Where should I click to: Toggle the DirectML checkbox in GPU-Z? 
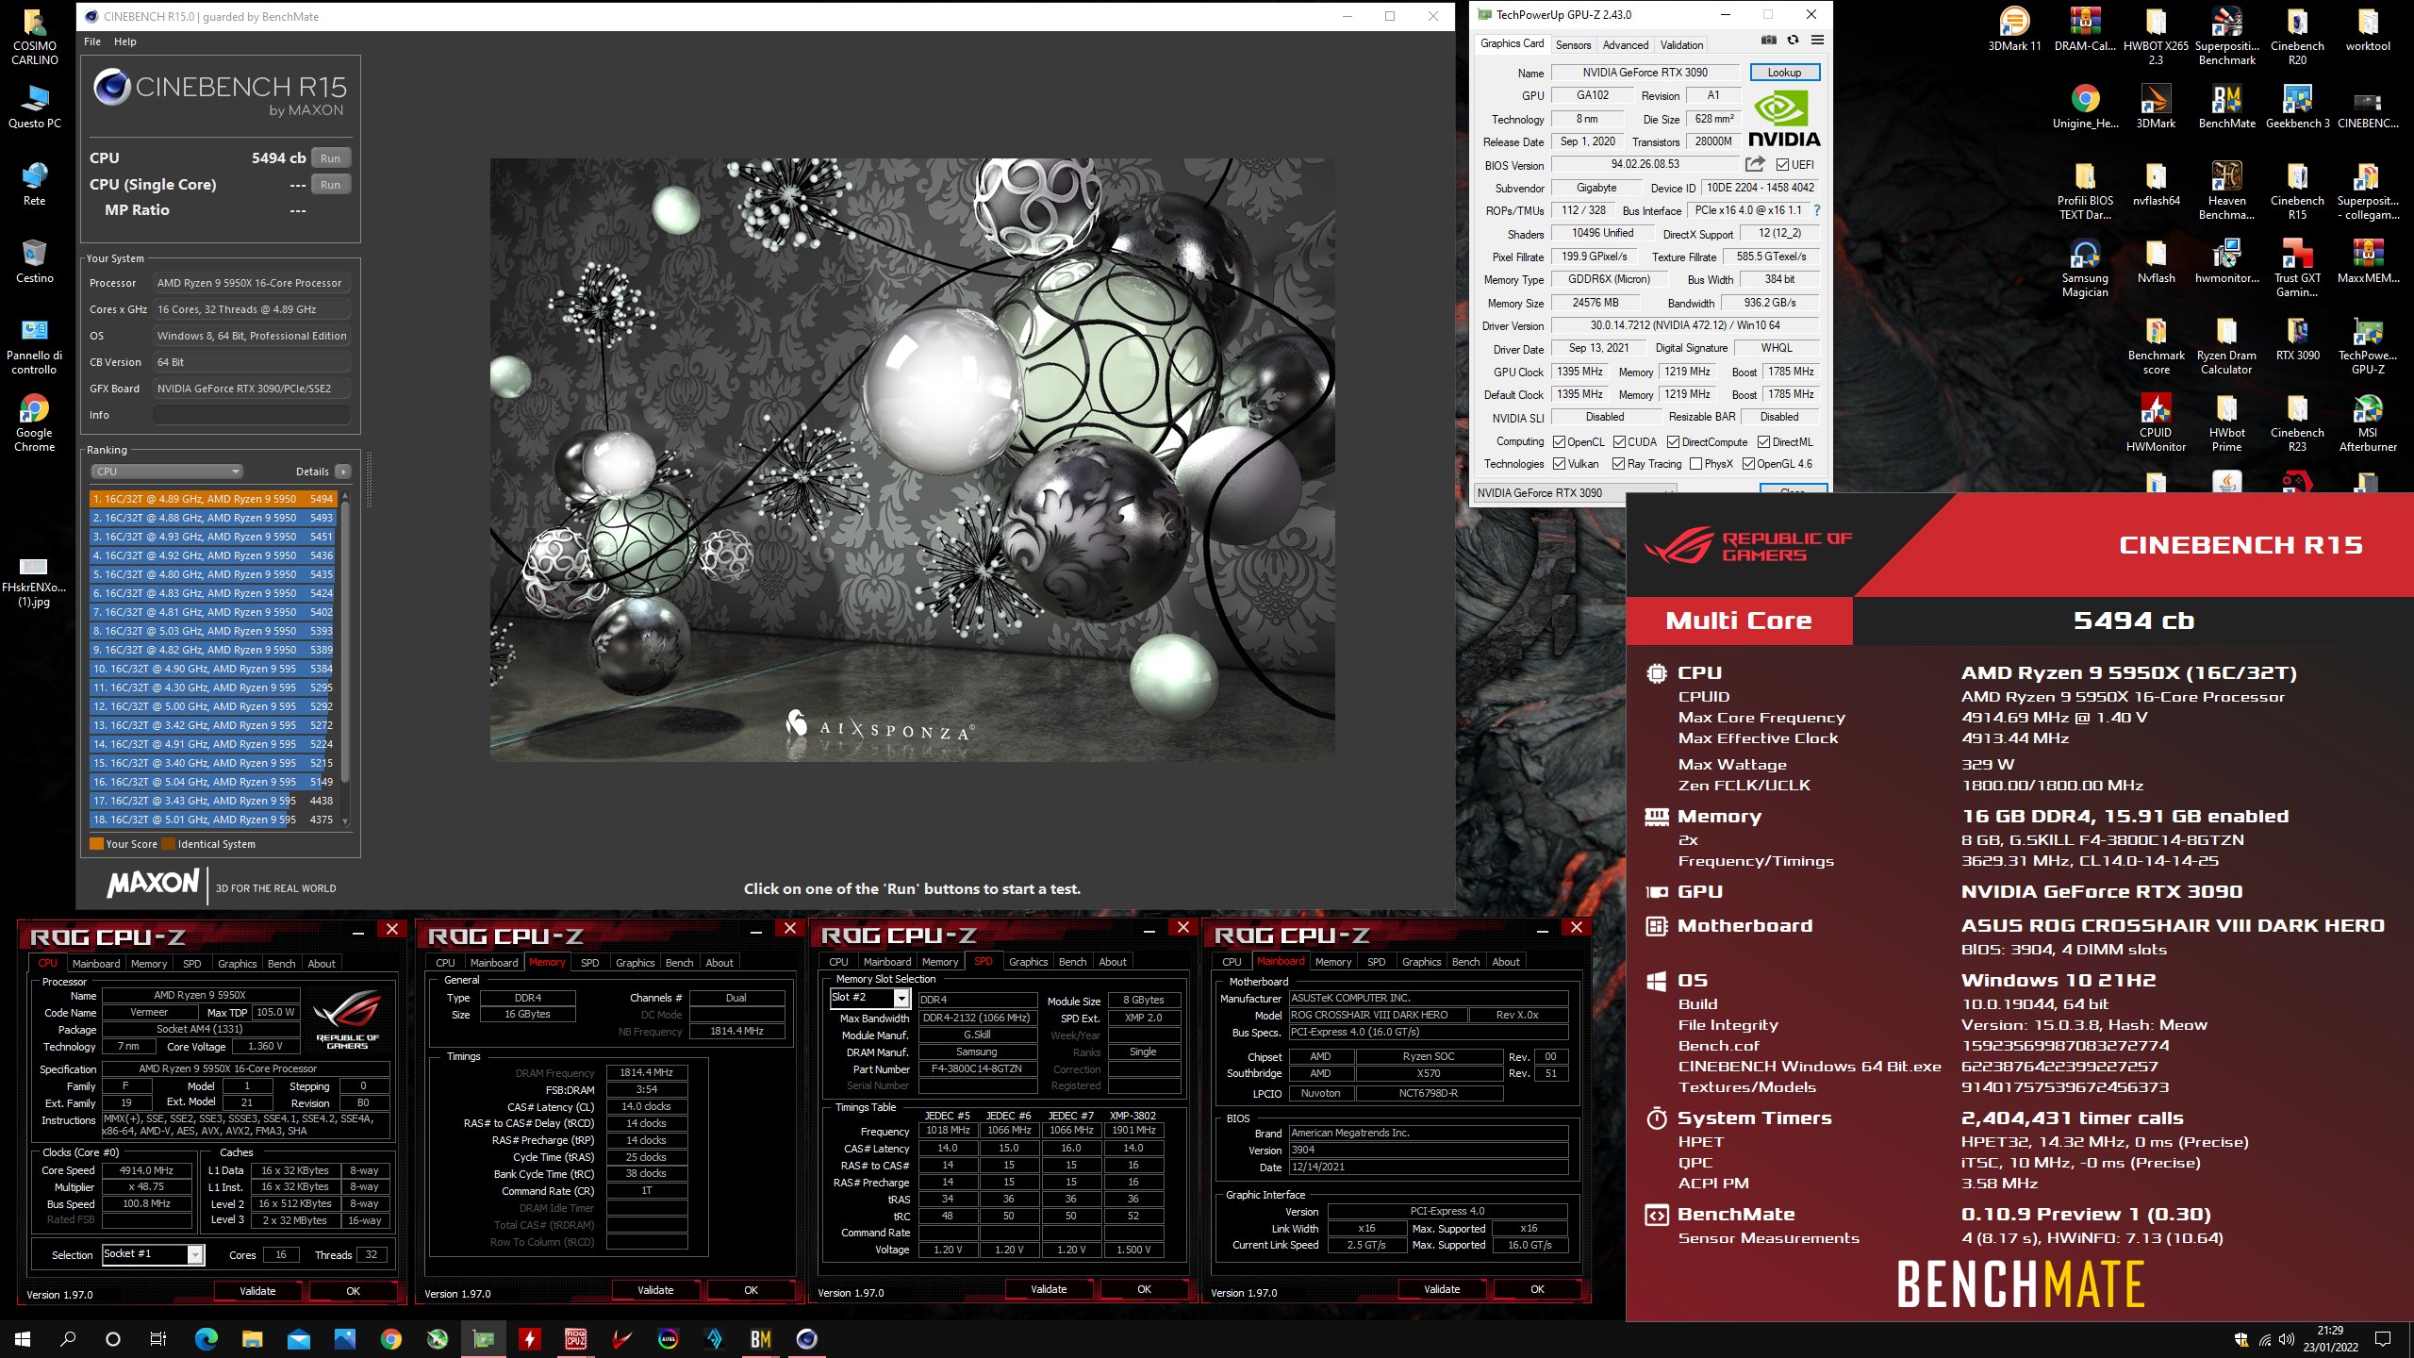(1763, 441)
